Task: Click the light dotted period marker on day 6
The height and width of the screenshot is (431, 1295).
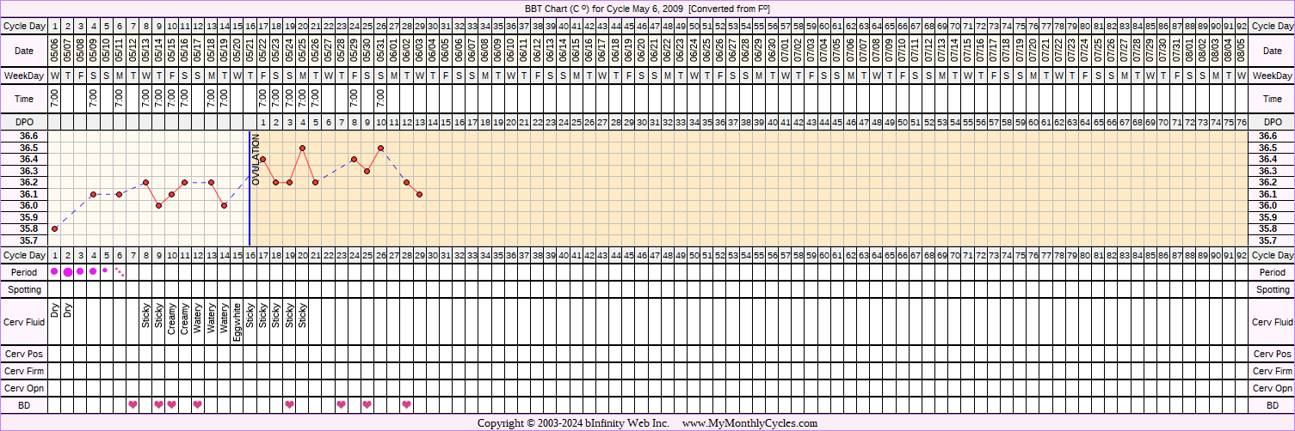Action: [120, 272]
